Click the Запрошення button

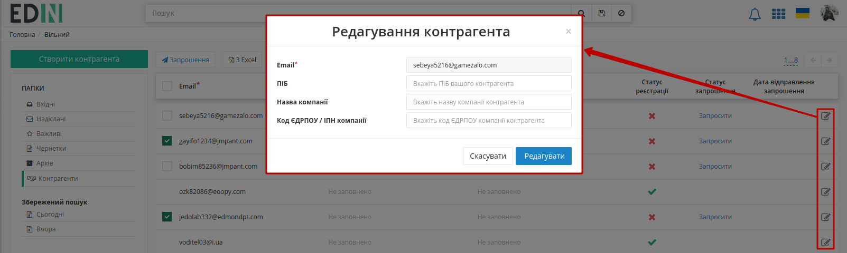pyautogui.click(x=185, y=60)
